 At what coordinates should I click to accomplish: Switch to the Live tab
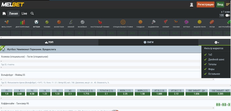point(24,14)
